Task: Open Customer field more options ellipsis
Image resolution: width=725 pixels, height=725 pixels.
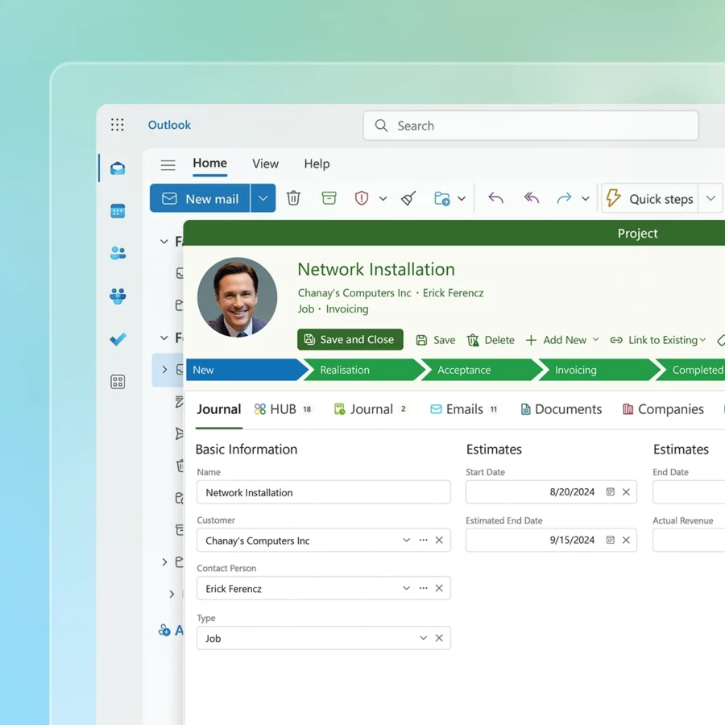Action: pos(423,540)
